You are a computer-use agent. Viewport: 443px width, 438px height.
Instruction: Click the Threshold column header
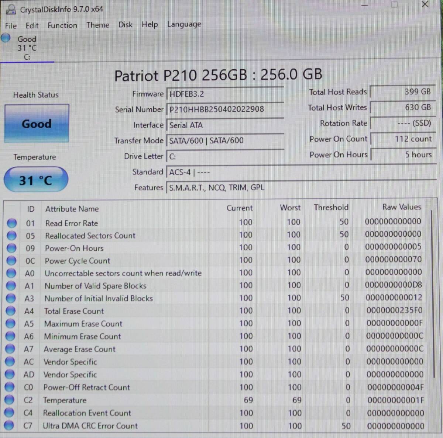pos(331,207)
